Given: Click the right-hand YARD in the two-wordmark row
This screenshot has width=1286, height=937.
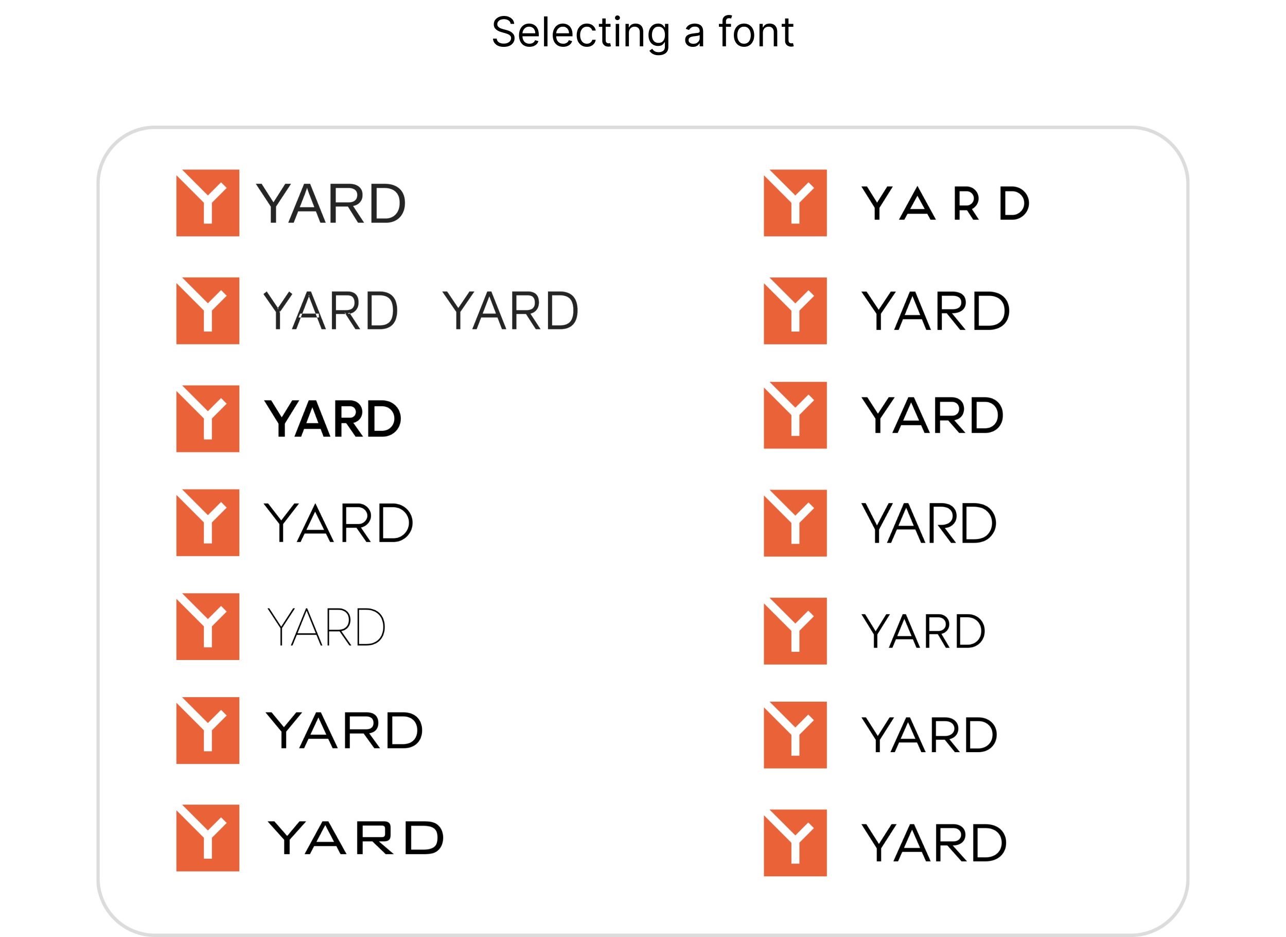Looking at the screenshot, I should click(510, 310).
